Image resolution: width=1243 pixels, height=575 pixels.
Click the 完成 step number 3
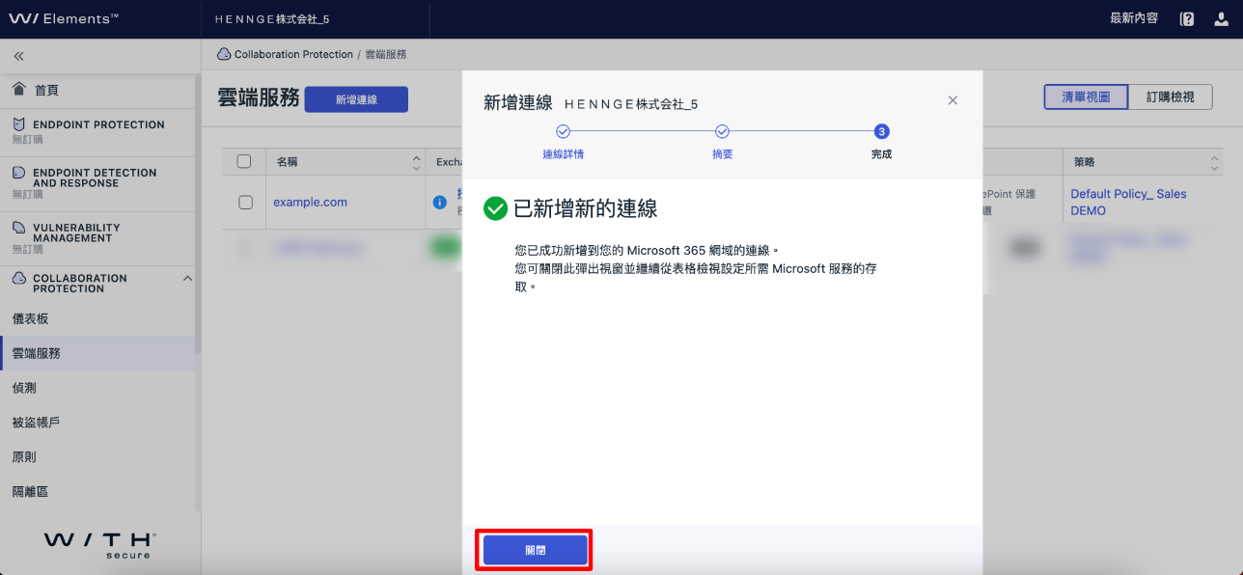(x=881, y=132)
